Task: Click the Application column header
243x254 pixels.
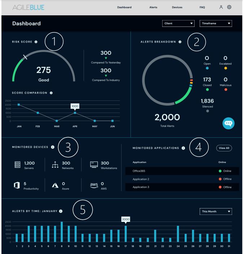Action: [140, 162]
